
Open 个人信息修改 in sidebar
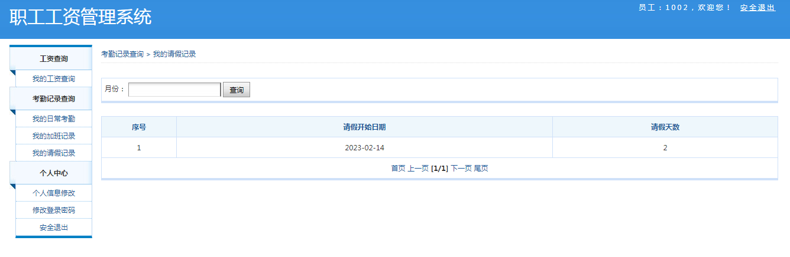click(x=54, y=193)
